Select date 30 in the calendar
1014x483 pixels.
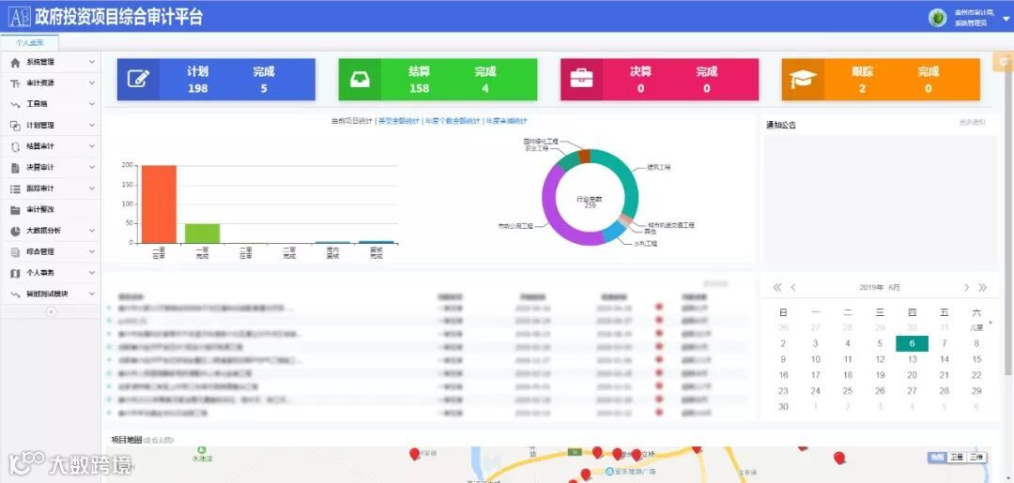pyautogui.click(x=783, y=407)
